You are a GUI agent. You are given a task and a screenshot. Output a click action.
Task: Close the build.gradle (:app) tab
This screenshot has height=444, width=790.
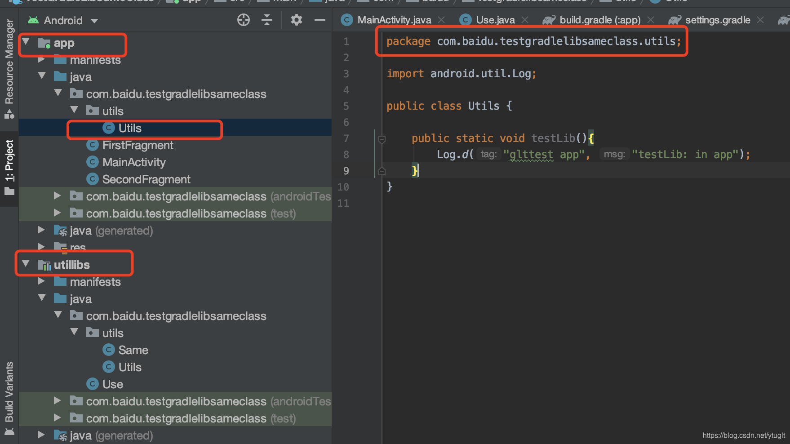(x=650, y=20)
